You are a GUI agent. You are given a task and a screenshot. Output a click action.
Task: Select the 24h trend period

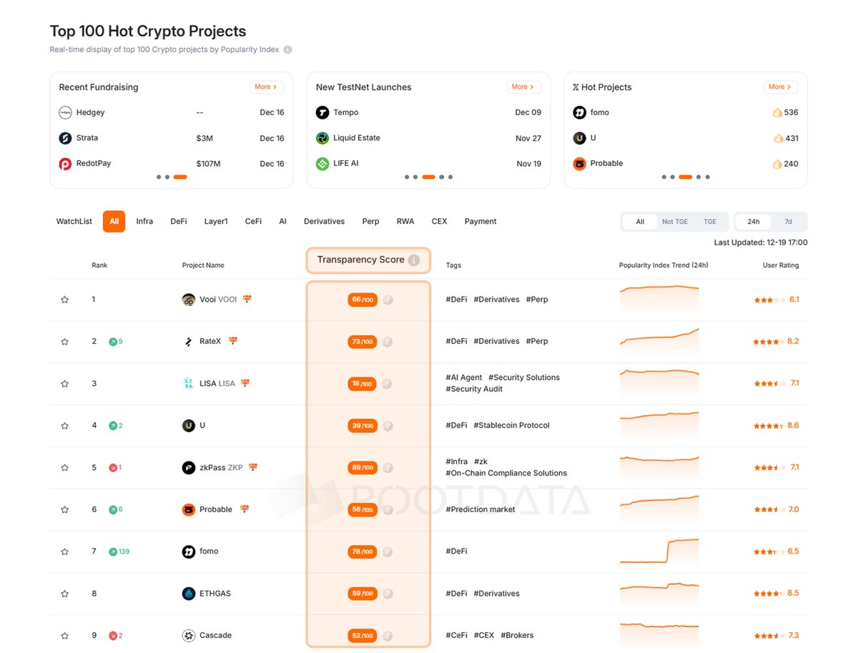(754, 222)
